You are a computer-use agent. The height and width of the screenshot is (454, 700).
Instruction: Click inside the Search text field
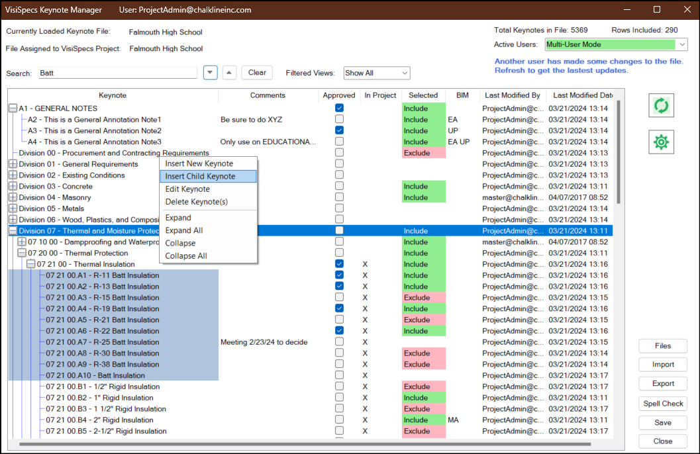[116, 72]
